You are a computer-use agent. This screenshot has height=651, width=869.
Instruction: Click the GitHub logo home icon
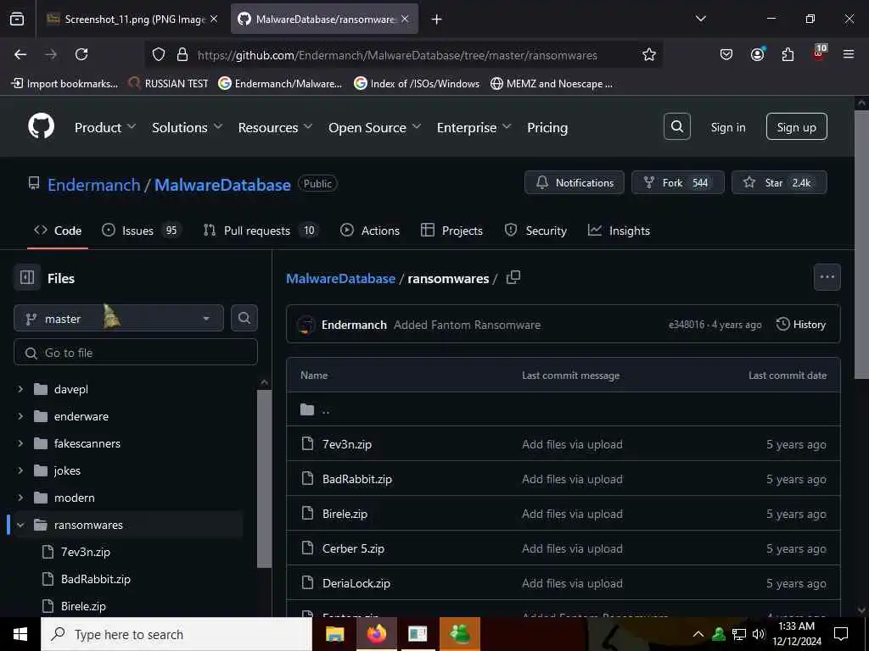[x=42, y=126]
